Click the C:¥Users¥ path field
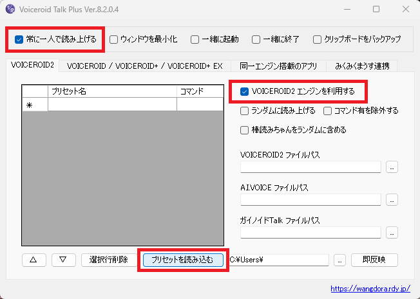420x299 pixels. pos(278,260)
